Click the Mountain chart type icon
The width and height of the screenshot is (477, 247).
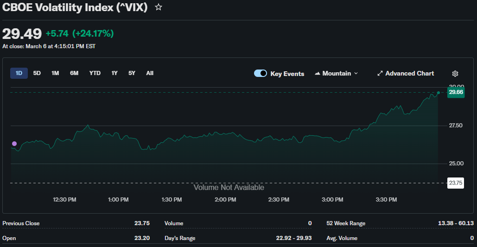(318, 74)
